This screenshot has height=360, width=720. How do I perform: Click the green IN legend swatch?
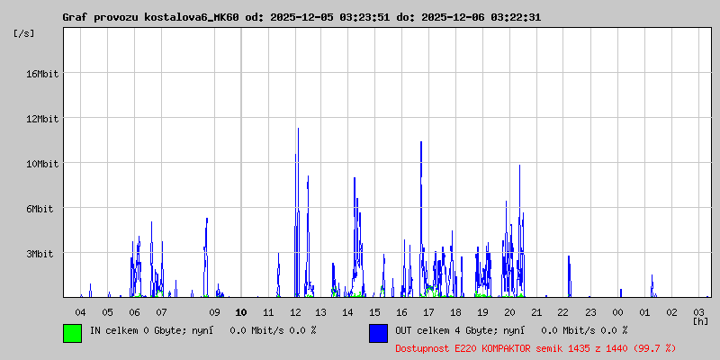[72, 332]
